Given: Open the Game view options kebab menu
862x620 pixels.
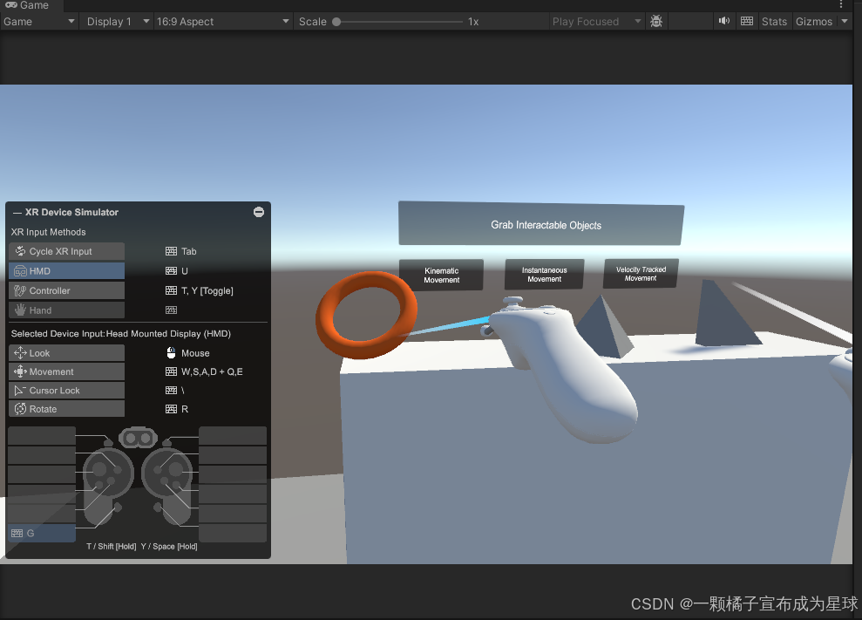Looking at the screenshot, I should [x=839, y=6].
